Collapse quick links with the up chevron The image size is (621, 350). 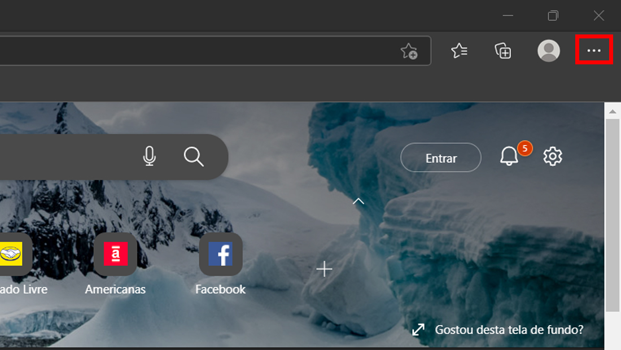click(x=358, y=201)
